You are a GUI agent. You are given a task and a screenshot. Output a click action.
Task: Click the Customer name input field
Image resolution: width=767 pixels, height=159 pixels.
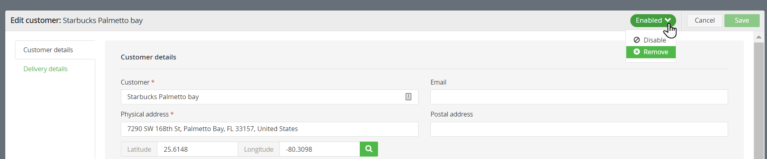pyautogui.click(x=269, y=97)
